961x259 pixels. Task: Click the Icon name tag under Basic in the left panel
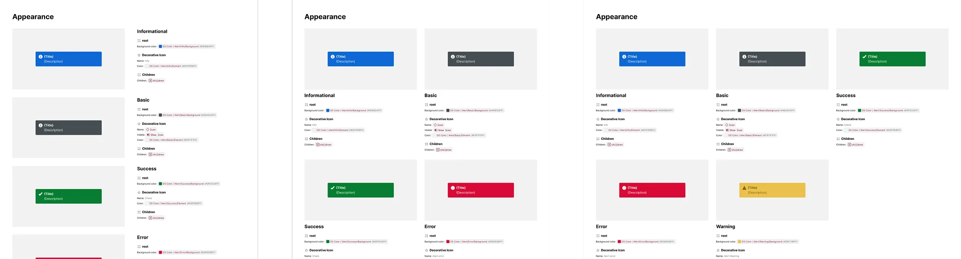(x=151, y=129)
